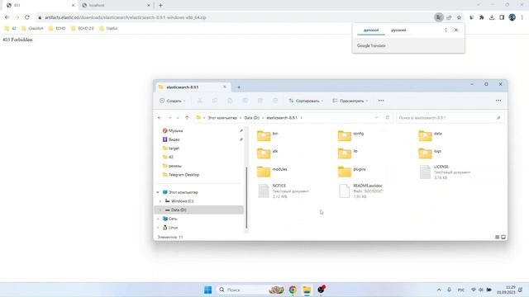Open Chrome downloads icon
Screen dimensions: 529x297
tap(492, 17)
